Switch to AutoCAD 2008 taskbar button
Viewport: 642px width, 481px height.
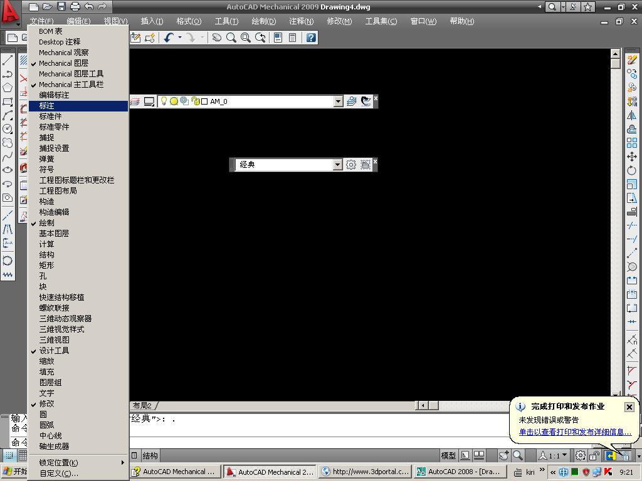point(460,472)
